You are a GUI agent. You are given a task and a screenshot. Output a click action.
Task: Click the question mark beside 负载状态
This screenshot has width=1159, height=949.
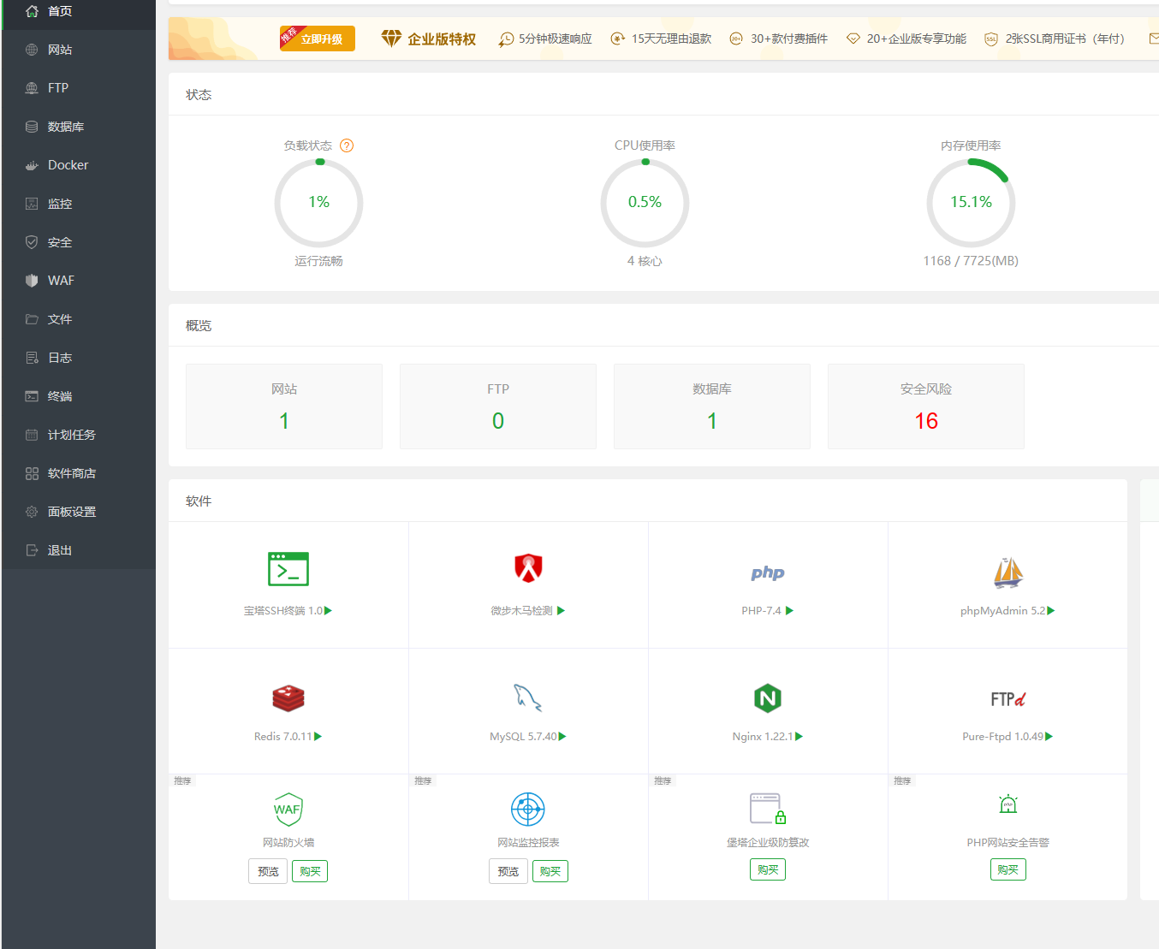pyautogui.click(x=347, y=145)
